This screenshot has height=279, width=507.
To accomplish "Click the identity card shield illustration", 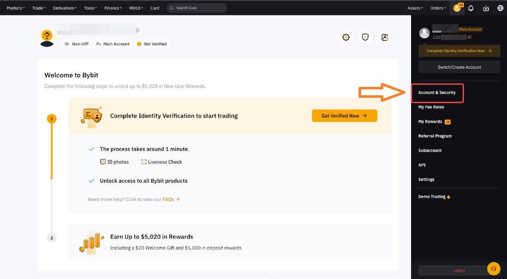I will 92,116.
